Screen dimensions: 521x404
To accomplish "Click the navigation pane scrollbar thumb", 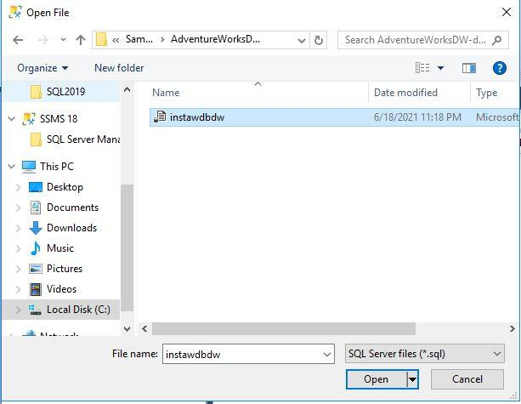I will point(127,248).
